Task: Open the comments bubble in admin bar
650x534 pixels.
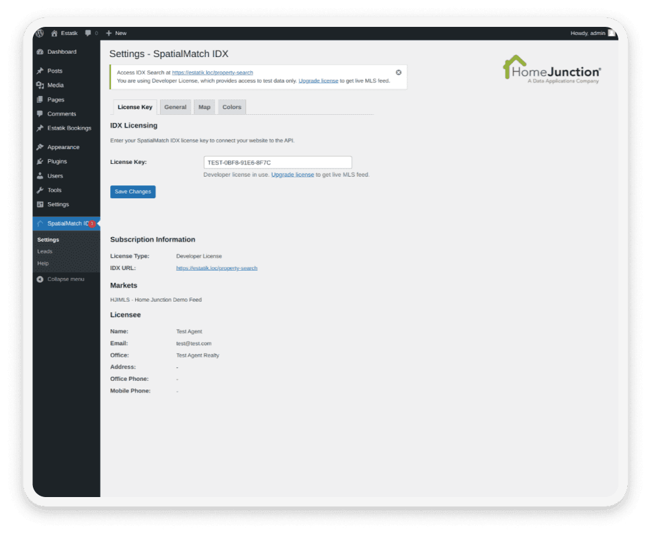Action: pos(88,33)
